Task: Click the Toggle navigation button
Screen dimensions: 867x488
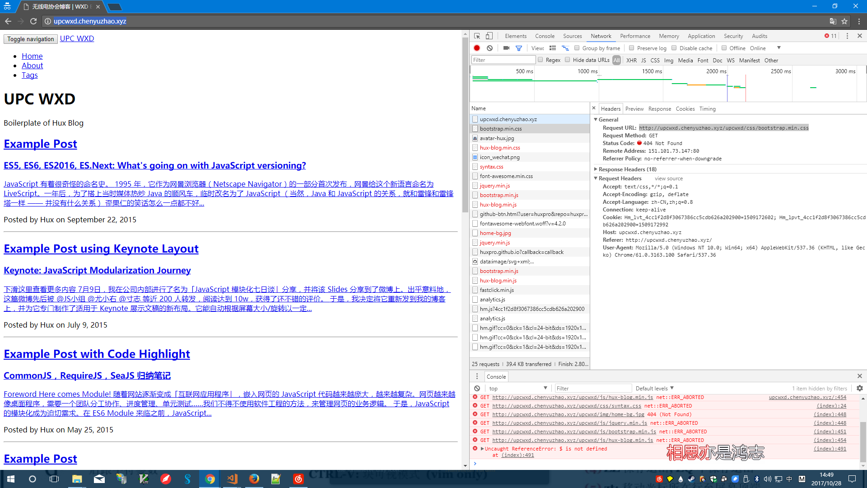Action: click(x=31, y=39)
